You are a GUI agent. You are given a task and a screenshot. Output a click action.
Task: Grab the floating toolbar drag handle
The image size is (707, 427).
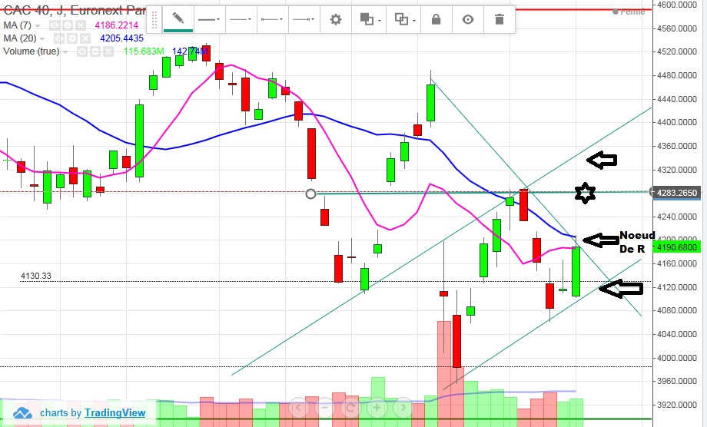154,20
